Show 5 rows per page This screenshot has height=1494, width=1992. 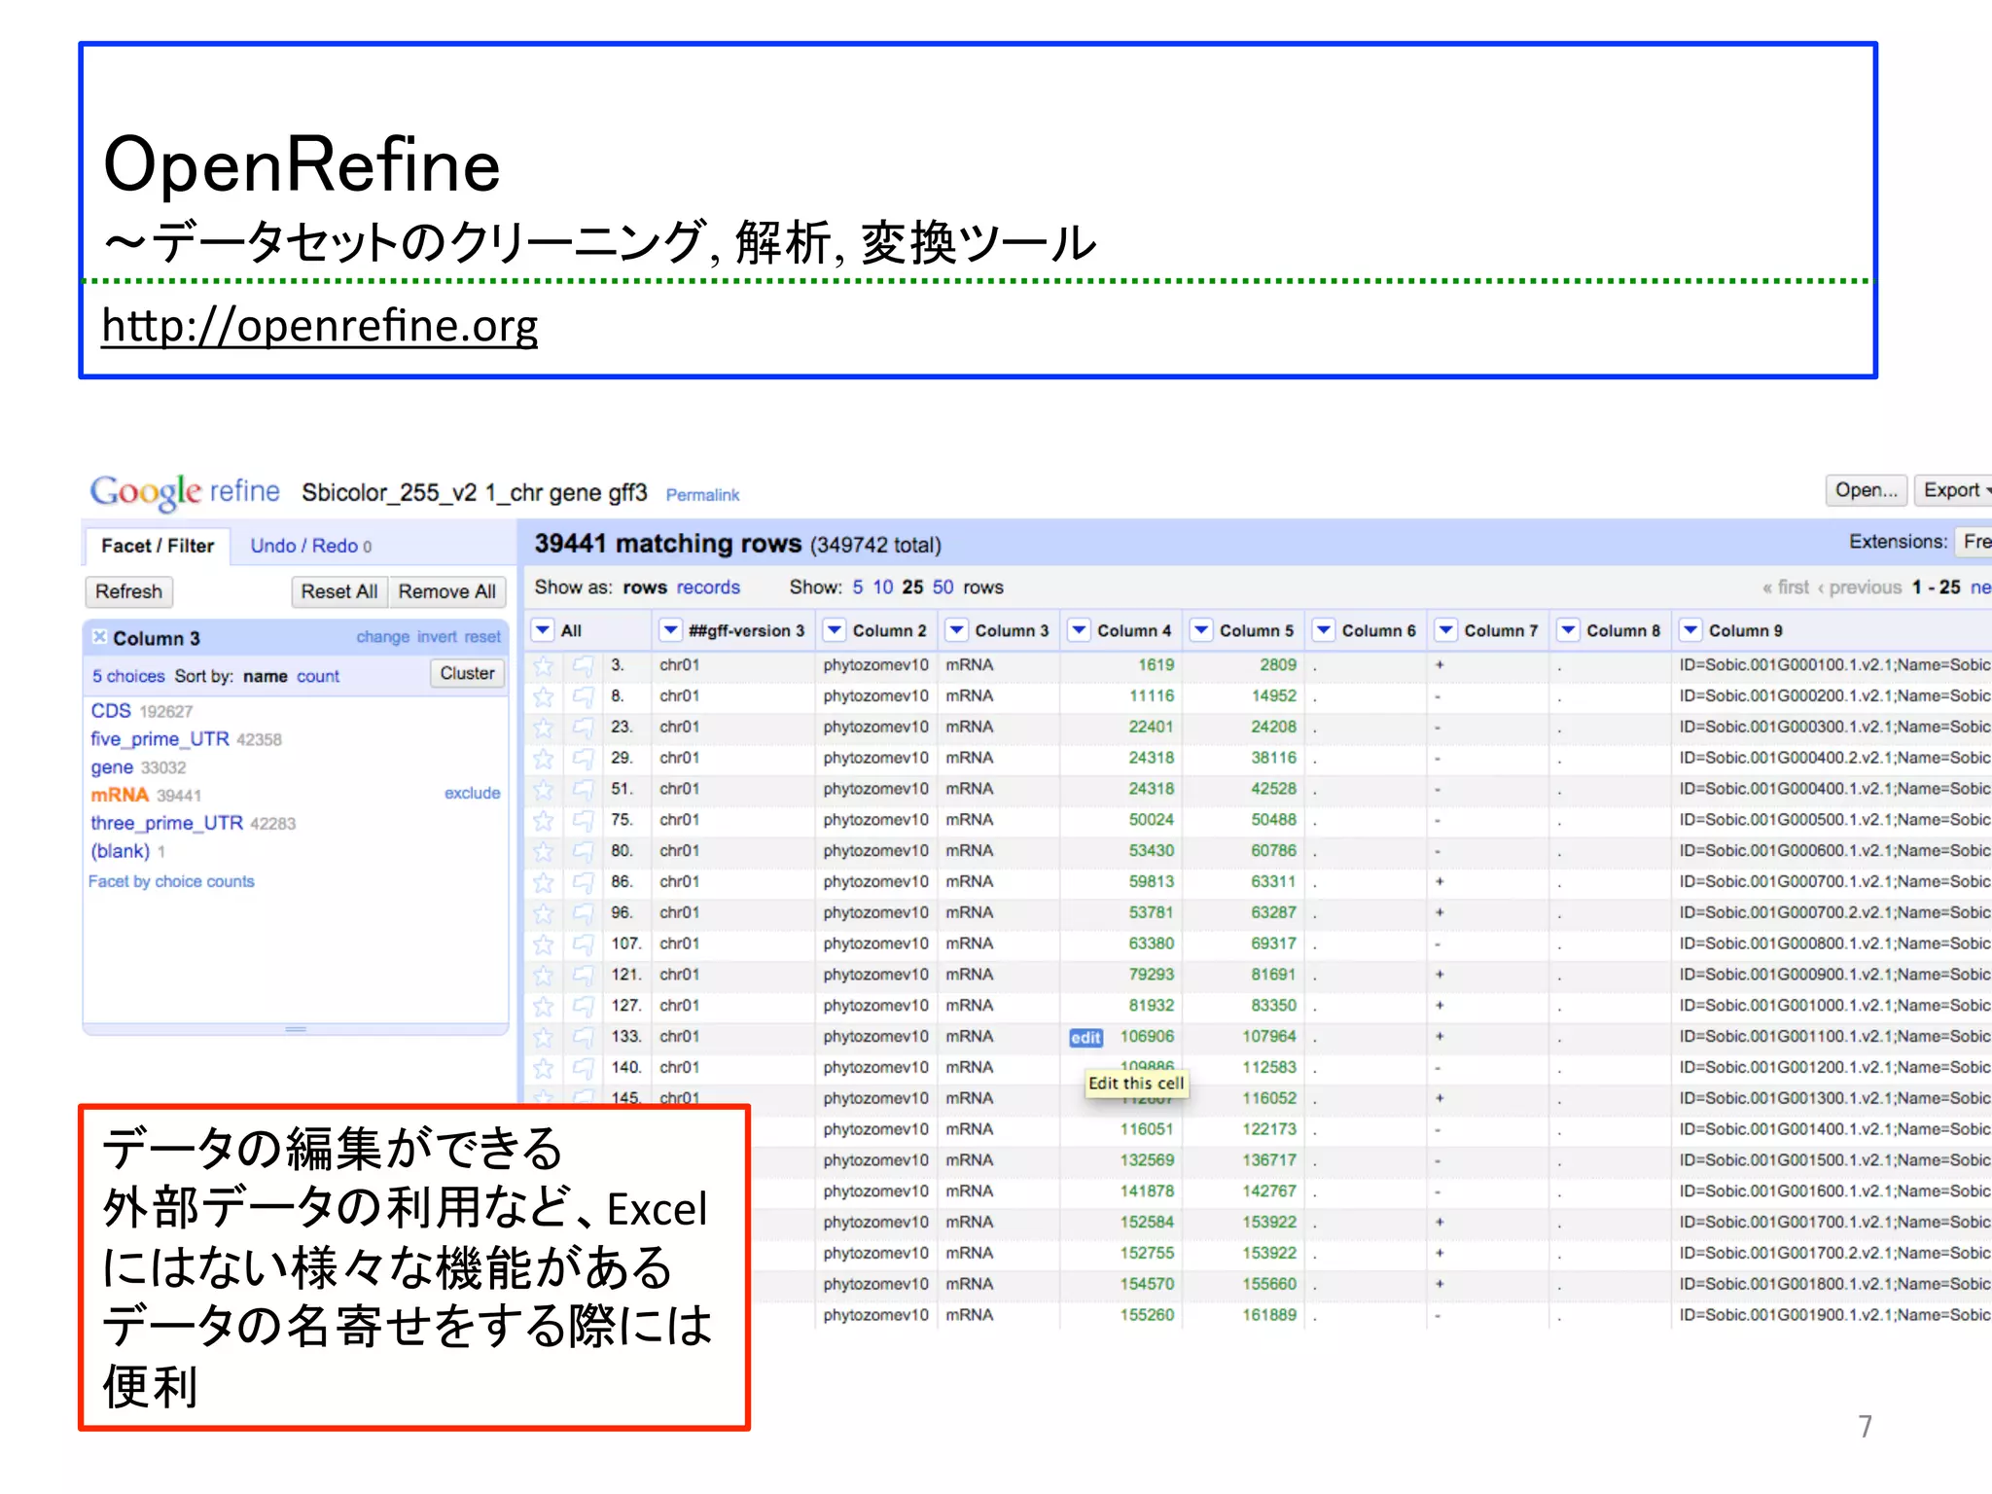click(x=858, y=587)
